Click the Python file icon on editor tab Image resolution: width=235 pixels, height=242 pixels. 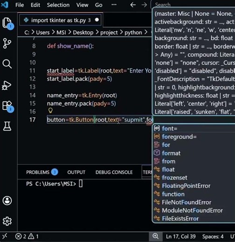(x=26, y=20)
